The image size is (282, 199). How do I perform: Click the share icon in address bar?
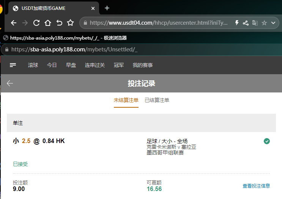246,23
